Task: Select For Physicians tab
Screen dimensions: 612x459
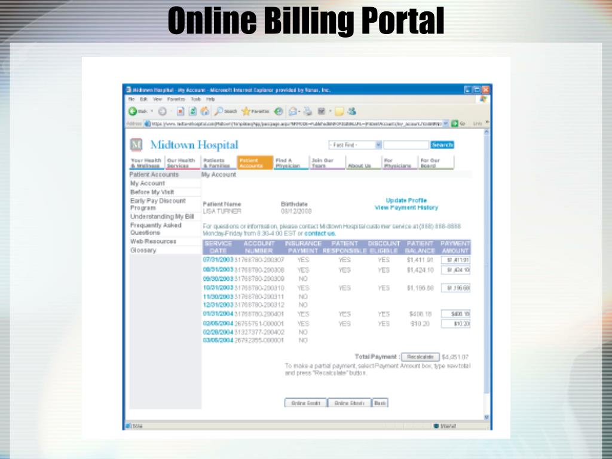Action: pos(399,163)
